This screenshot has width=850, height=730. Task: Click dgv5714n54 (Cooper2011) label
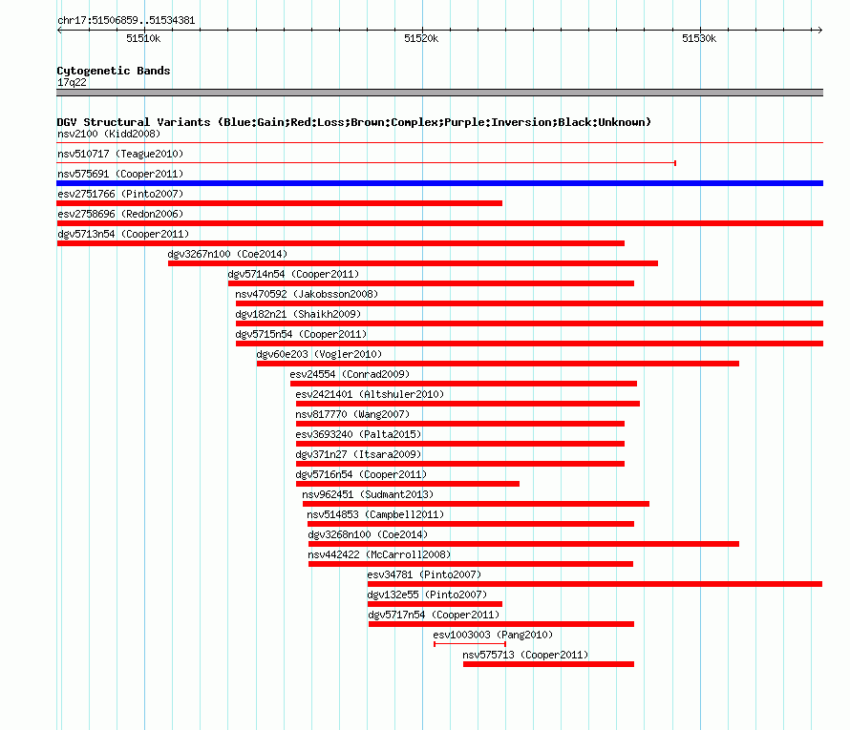click(x=293, y=274)
